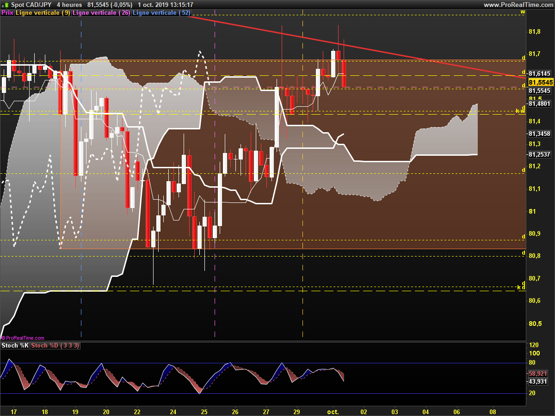Click the 81,7 price axis level
The width and height of the screenshot is (555, 416).
535,54
